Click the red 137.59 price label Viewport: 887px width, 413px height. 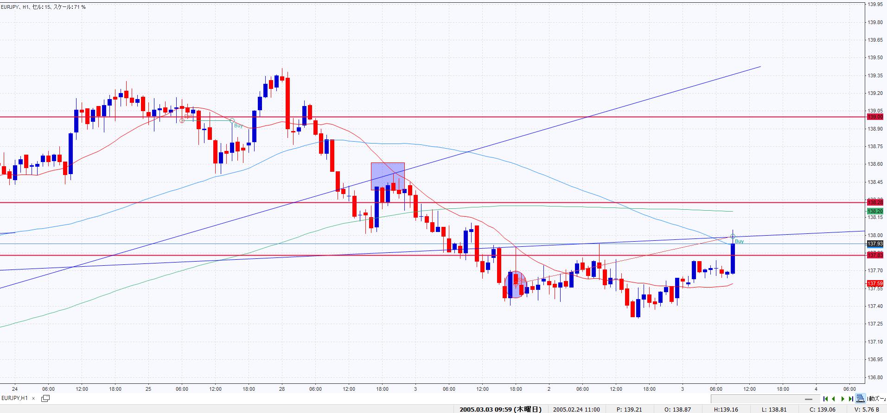[x=875, y=283]
